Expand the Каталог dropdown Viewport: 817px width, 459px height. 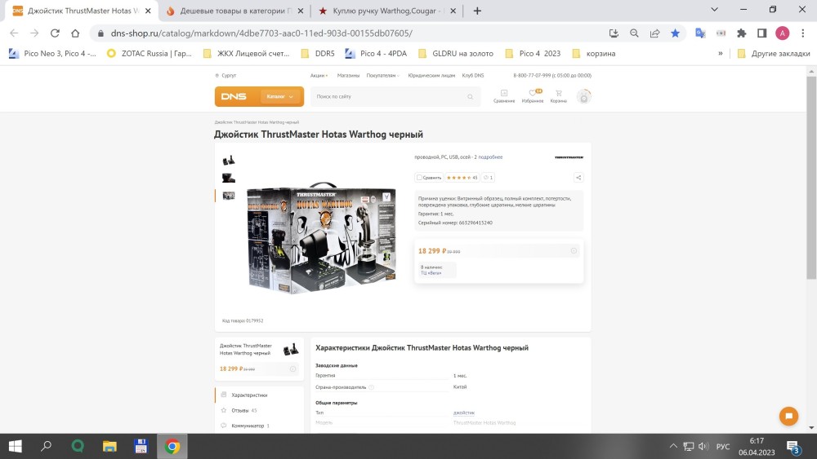pyautogui.click(x=279, y=97)
